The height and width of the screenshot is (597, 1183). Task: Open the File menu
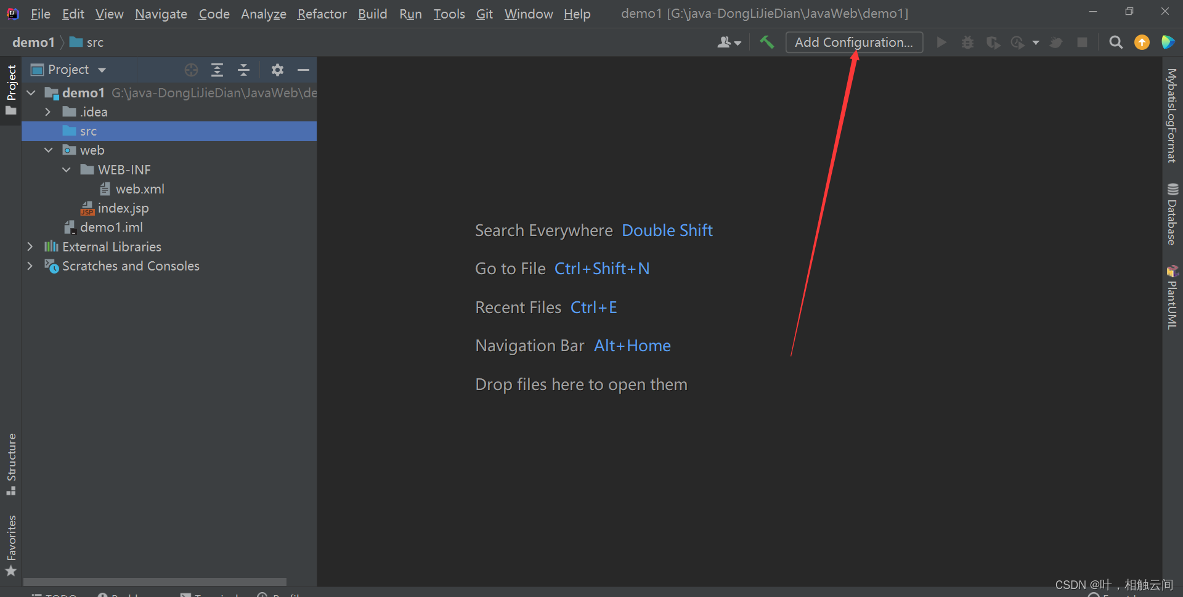41,14
